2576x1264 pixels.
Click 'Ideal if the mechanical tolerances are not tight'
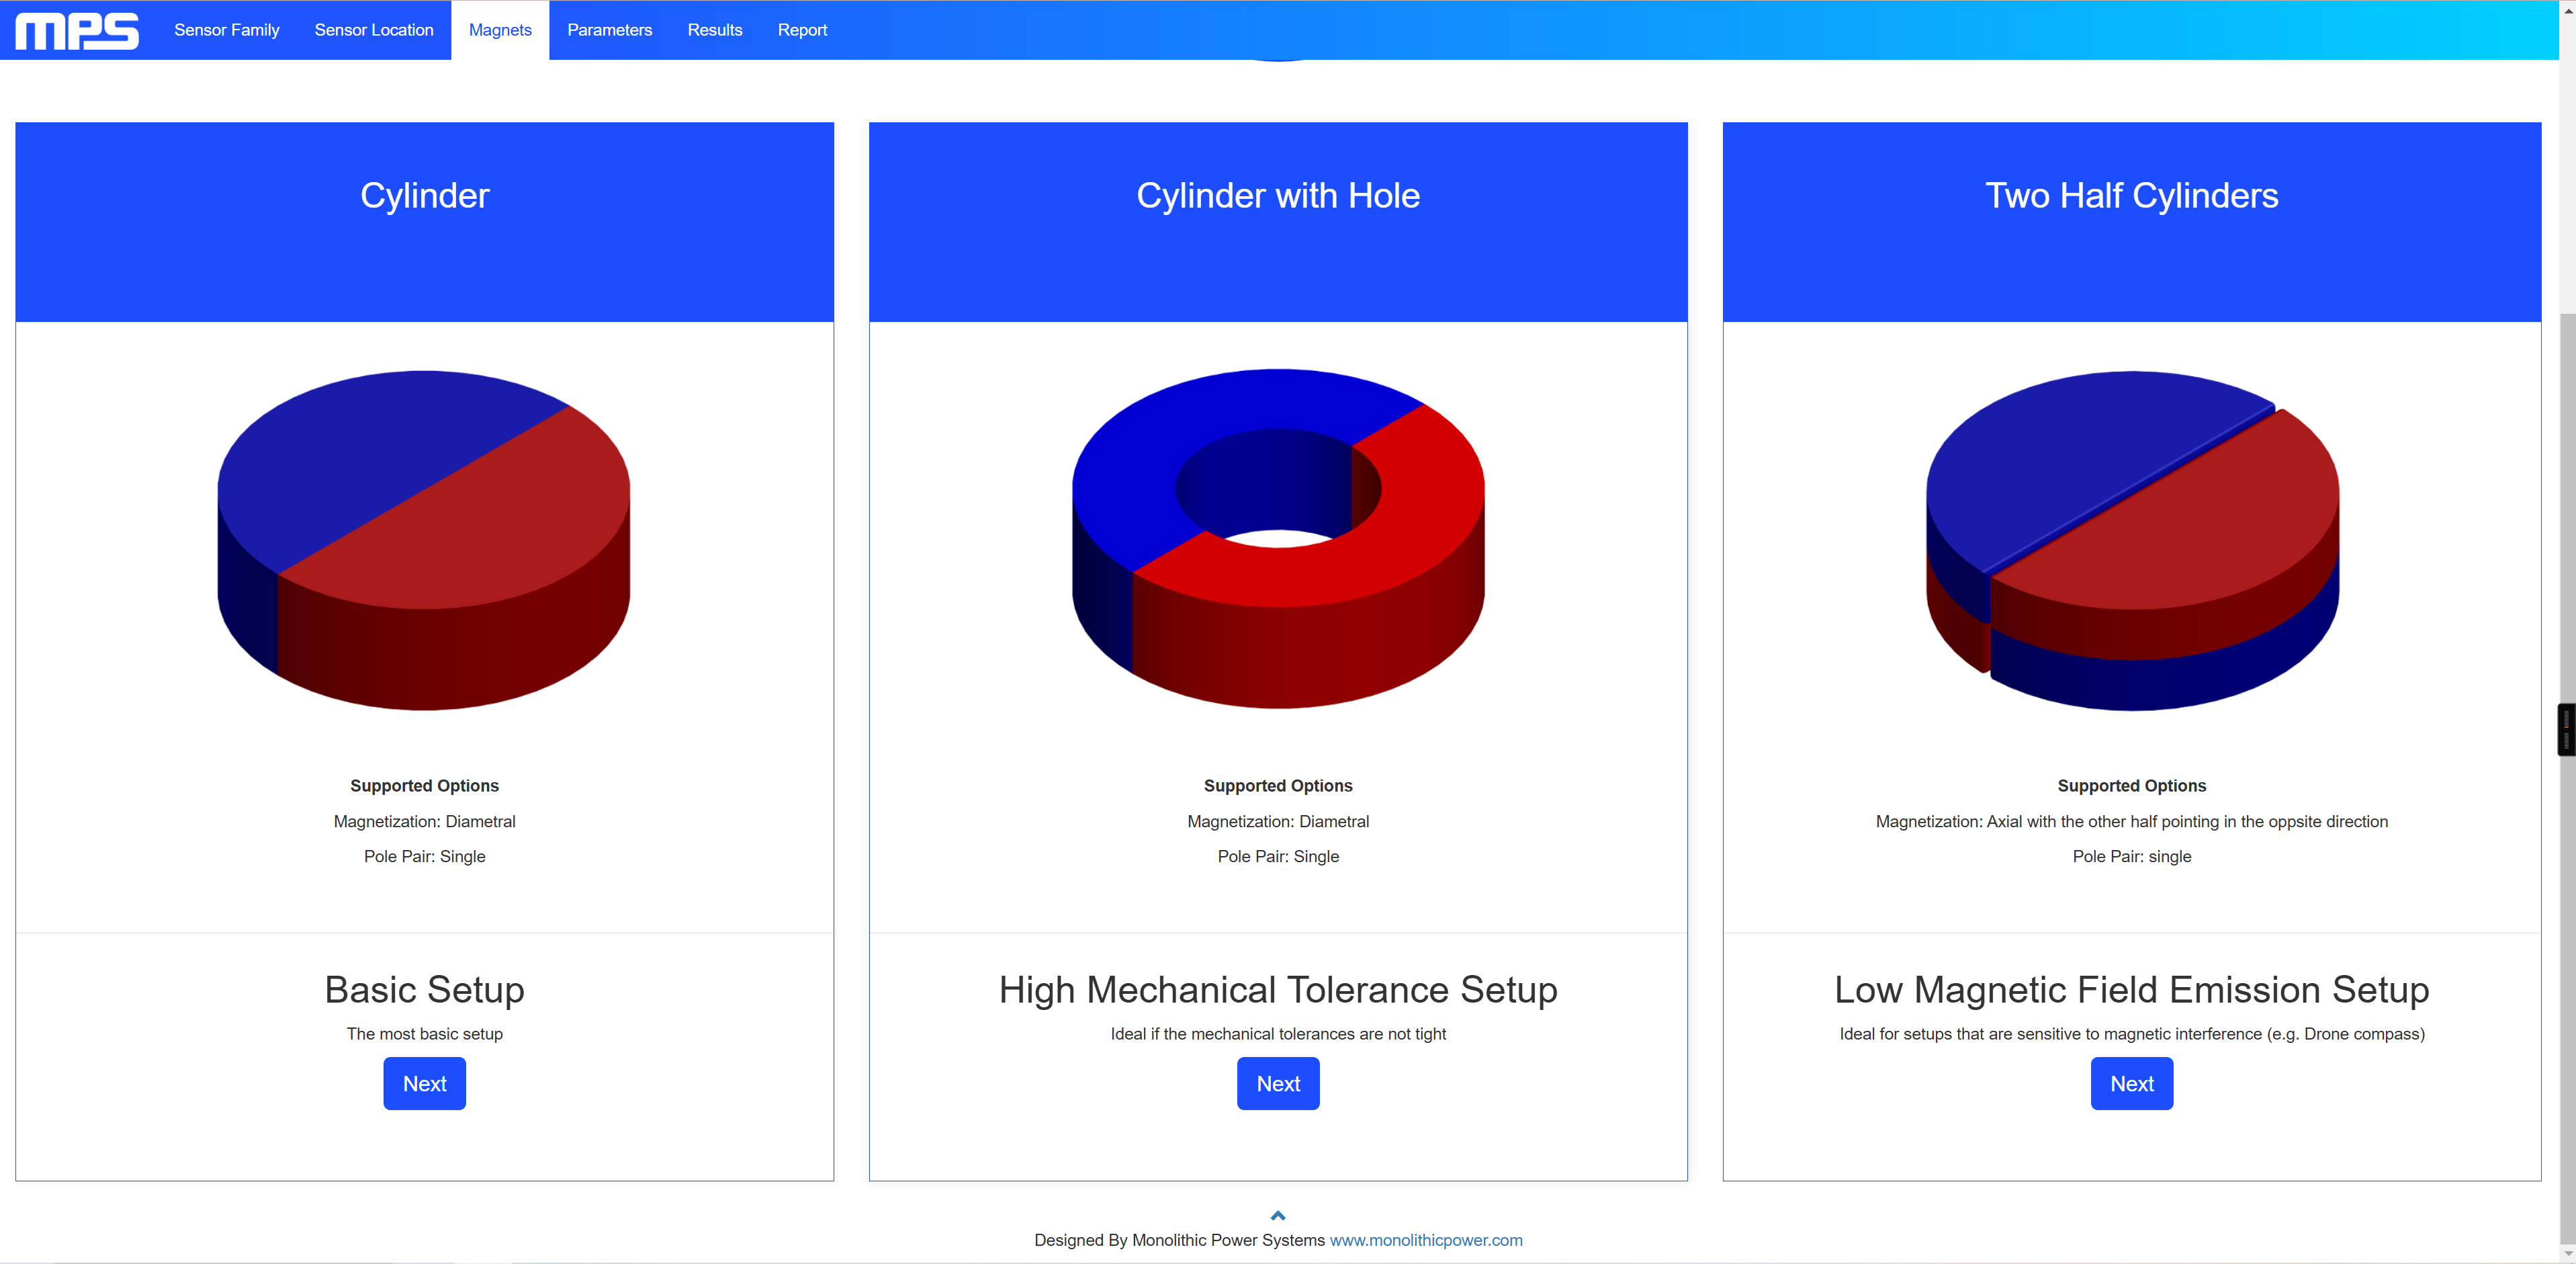point(1278,1034)
